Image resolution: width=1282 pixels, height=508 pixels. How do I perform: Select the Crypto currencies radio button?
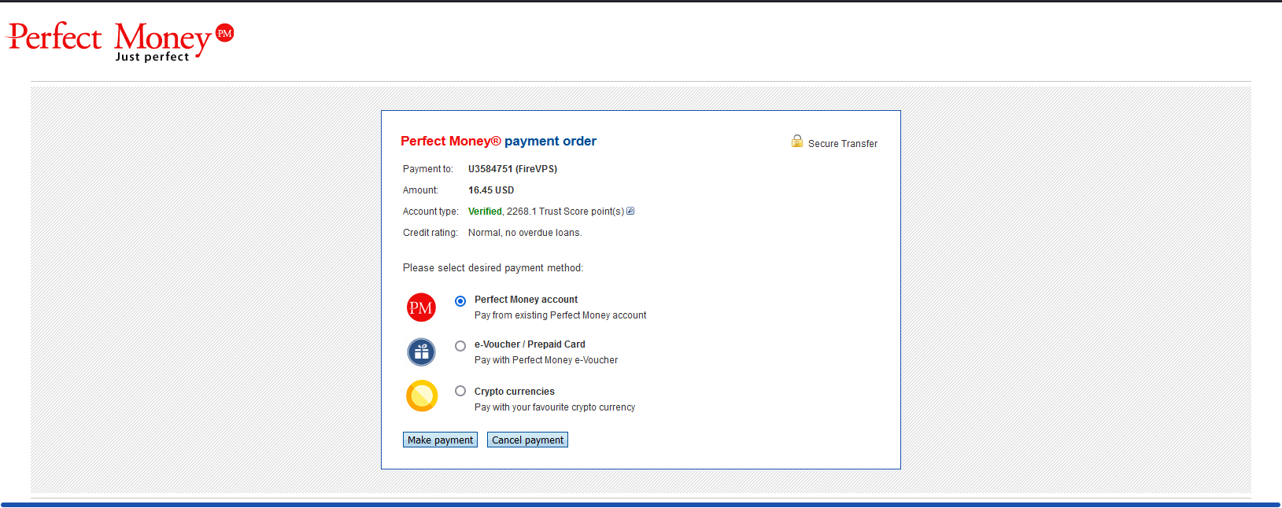click(x=460, y=391)
